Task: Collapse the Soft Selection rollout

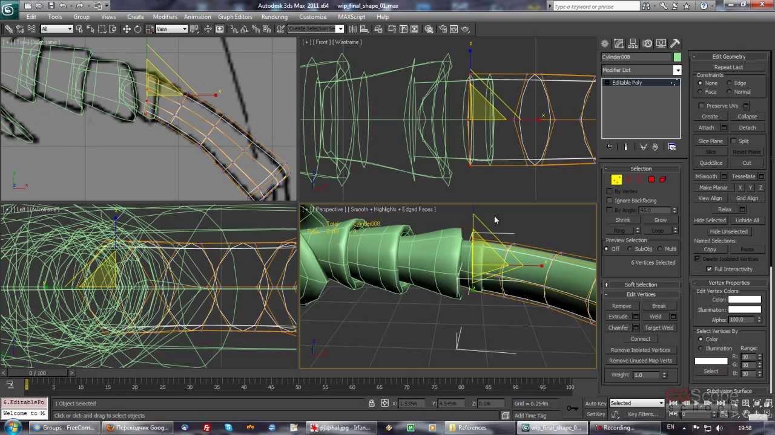Action: pos(641,285)
